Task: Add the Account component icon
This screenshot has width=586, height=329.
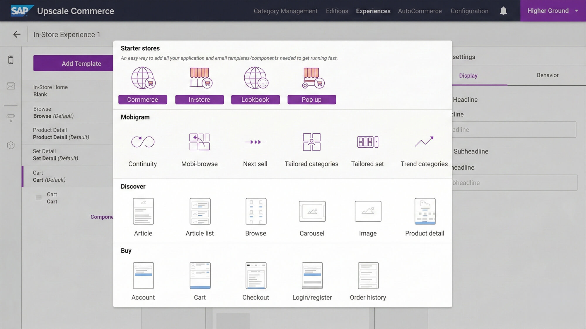Action: pyautogui.click(x=143, y=276)
